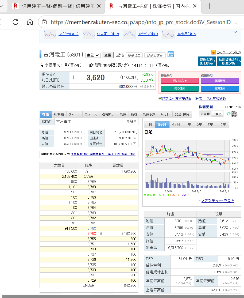244x298 pixels.
Task: Click the 信用新規 button
Action: point(220,81)
